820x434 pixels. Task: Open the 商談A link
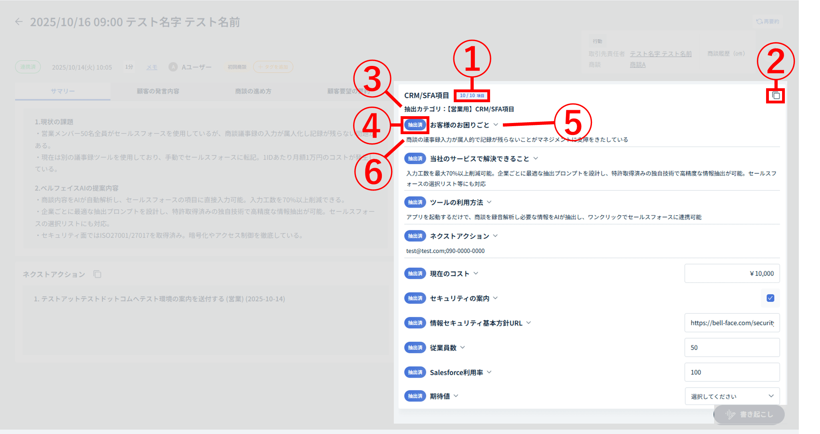coord(637,65)
